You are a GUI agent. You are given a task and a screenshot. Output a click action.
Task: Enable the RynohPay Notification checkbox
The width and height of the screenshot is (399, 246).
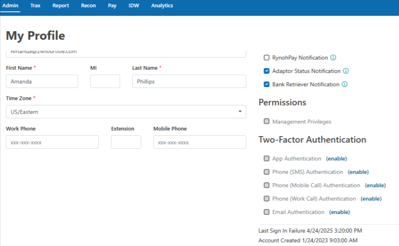tap(267, 58)
